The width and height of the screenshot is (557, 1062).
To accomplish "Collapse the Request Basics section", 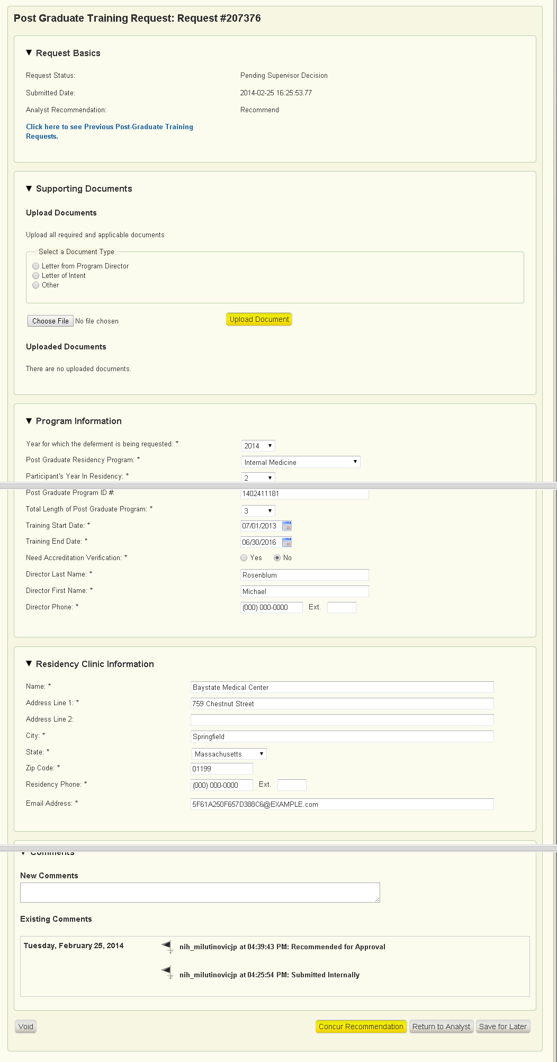I will [x=29, y=53].
